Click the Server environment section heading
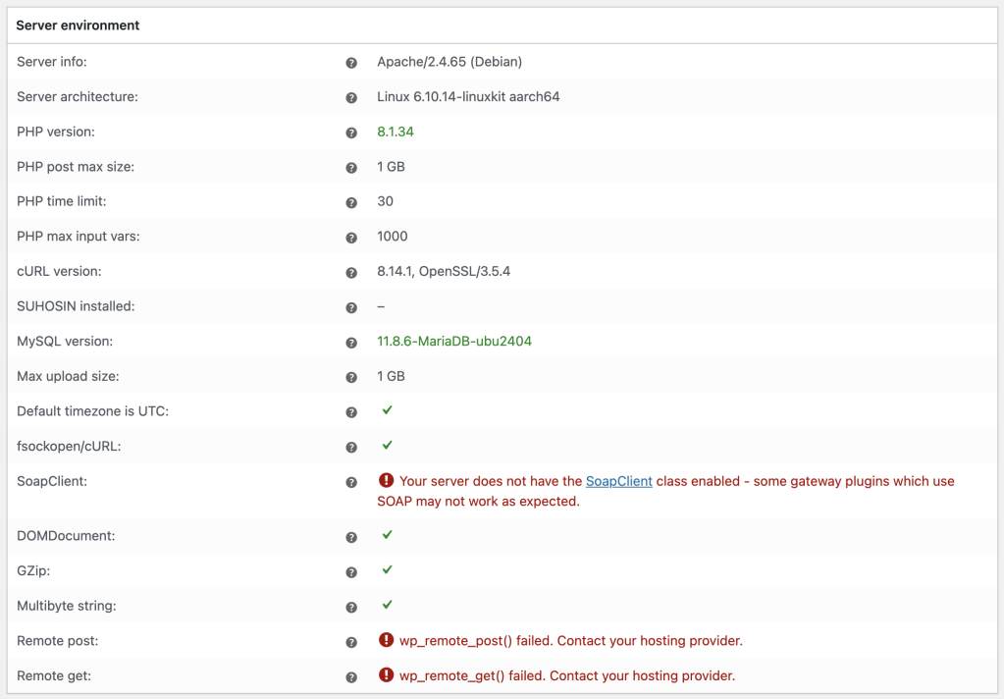This screenshot has height=699, width=1004. [x=78, y=26]
